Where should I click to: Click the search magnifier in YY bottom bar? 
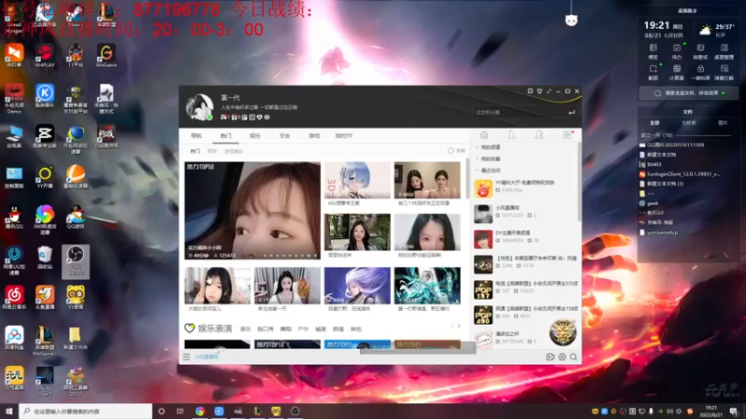573,357
